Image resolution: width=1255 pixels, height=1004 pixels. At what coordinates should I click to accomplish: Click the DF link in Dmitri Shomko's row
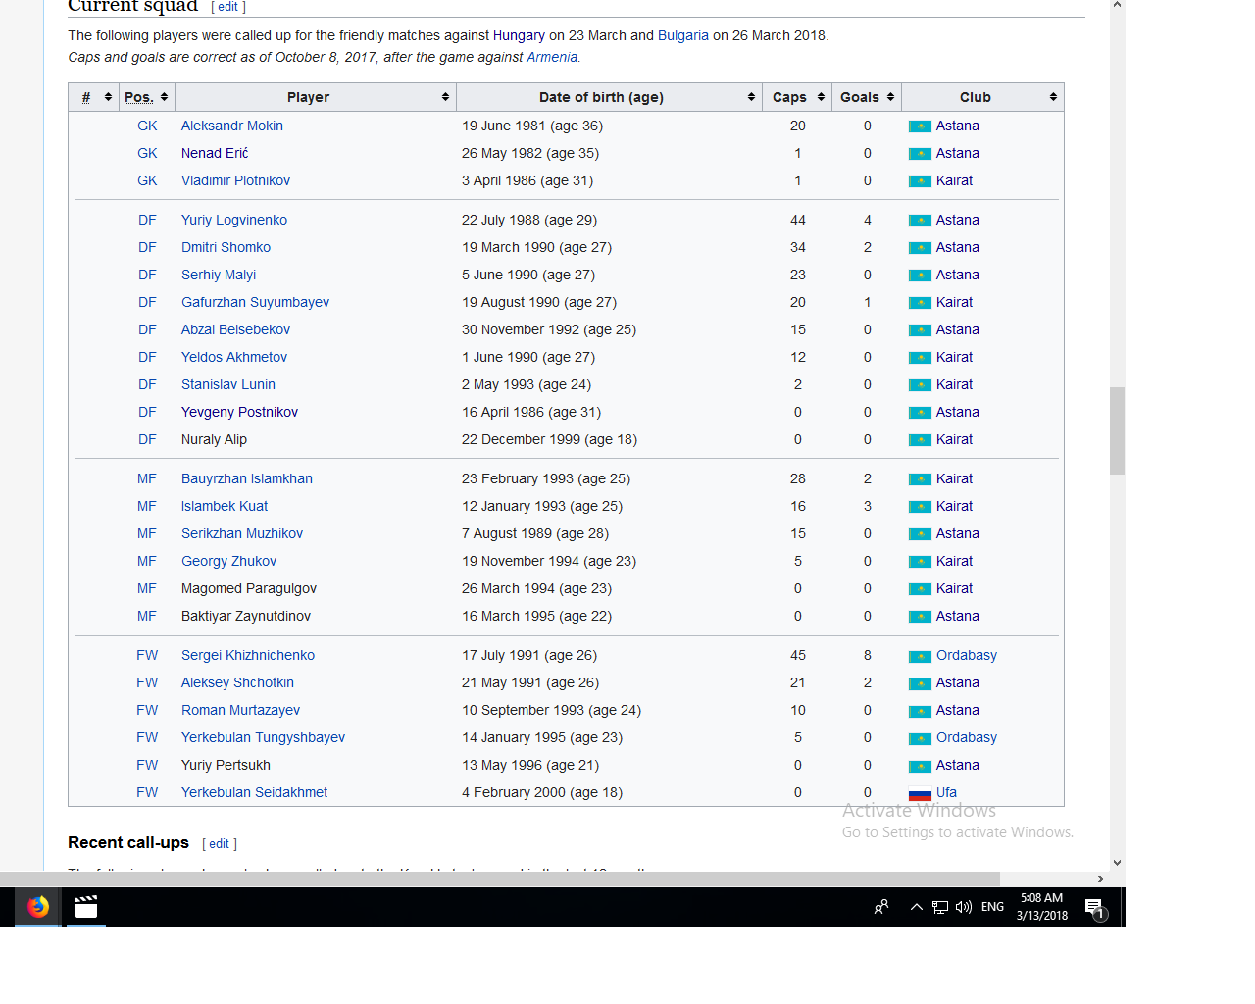[147, 247]
